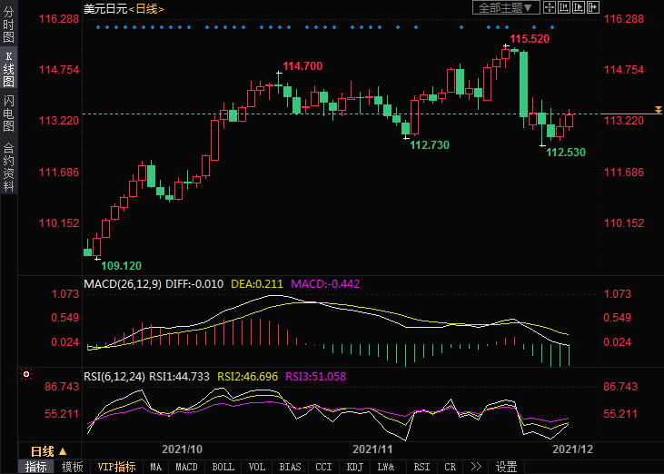
Task: Select the VIP指标 tab
Action: click(x=116, y=467)
